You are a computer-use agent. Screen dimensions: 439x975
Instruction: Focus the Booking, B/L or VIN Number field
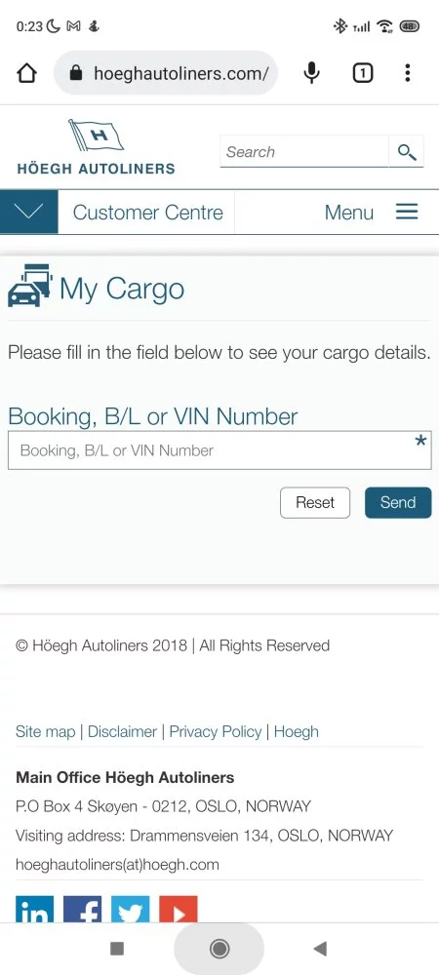coord(219,450)
